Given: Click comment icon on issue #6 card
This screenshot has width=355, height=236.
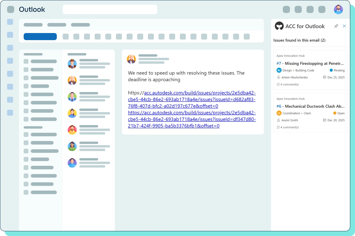Looking at the screenshot, I should [278, 127].
